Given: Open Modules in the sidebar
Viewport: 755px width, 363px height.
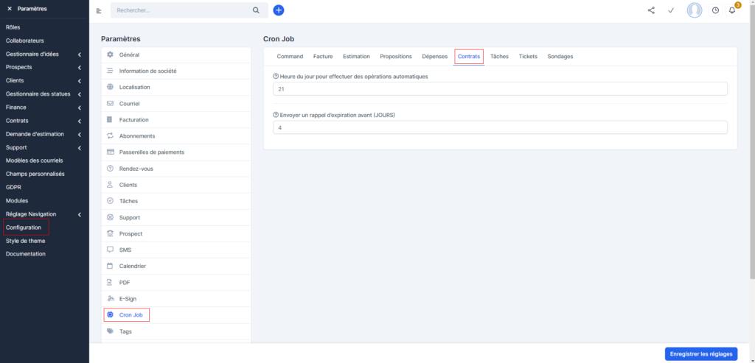Looking at the screenshot, I should tap(17, 200).
